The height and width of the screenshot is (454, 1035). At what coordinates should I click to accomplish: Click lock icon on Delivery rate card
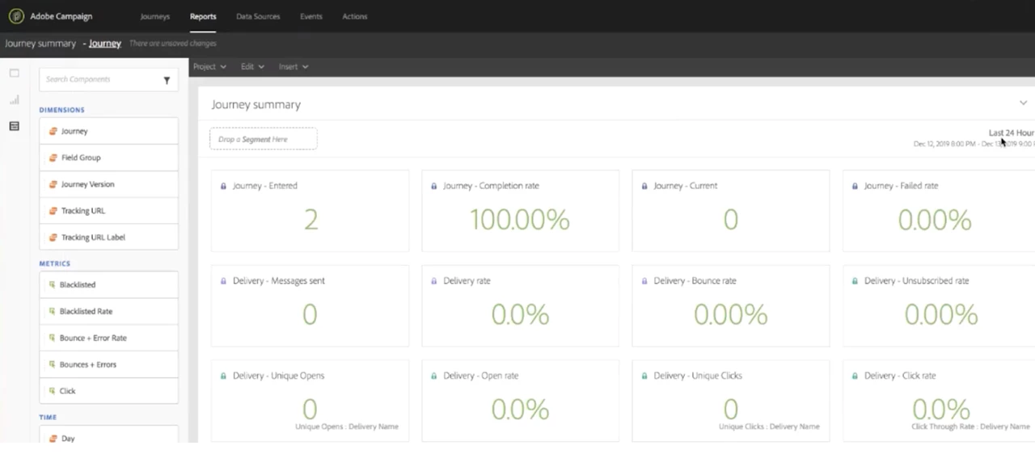point(434,281)
